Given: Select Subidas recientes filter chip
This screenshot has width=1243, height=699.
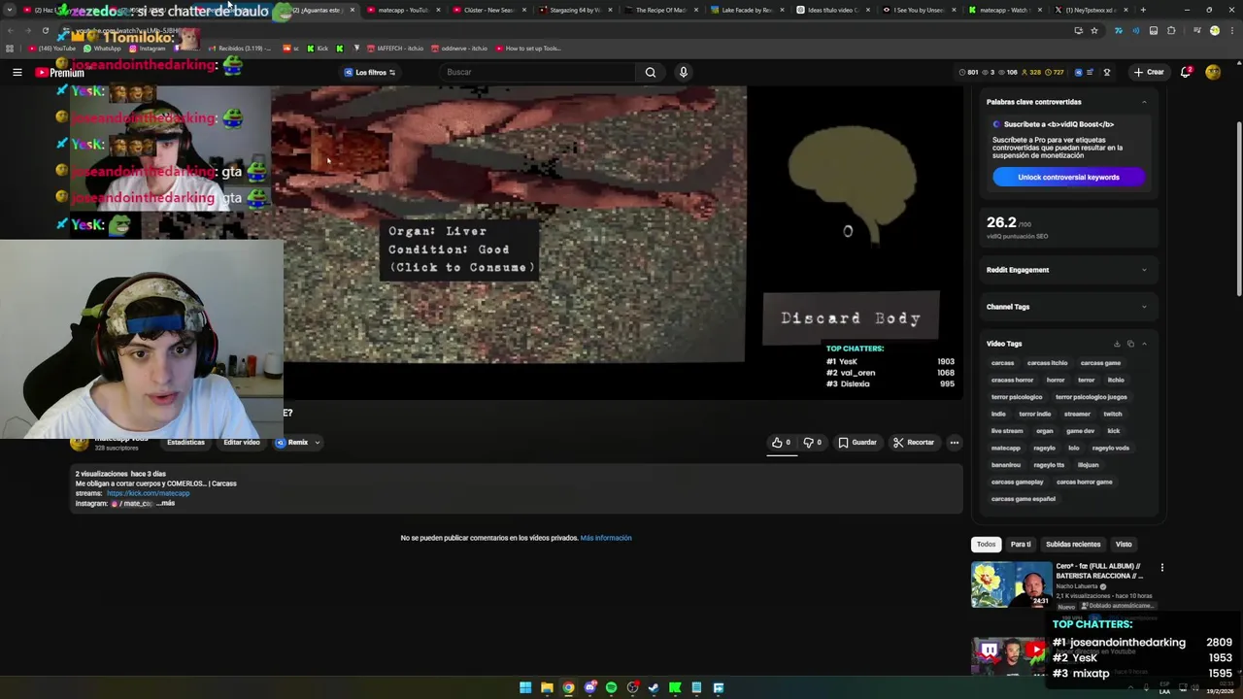Looking at the screenshot, I should click(x=1073, y=544).
